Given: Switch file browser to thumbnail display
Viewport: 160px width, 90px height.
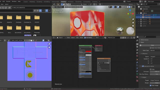Looking at the screenshot, I should (x=40, y=10).
